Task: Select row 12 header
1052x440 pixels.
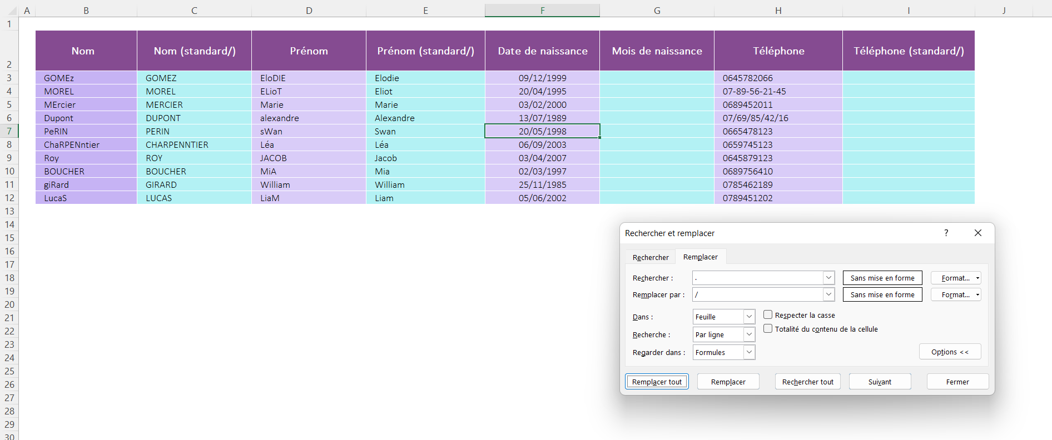Action: coord(9,198)
